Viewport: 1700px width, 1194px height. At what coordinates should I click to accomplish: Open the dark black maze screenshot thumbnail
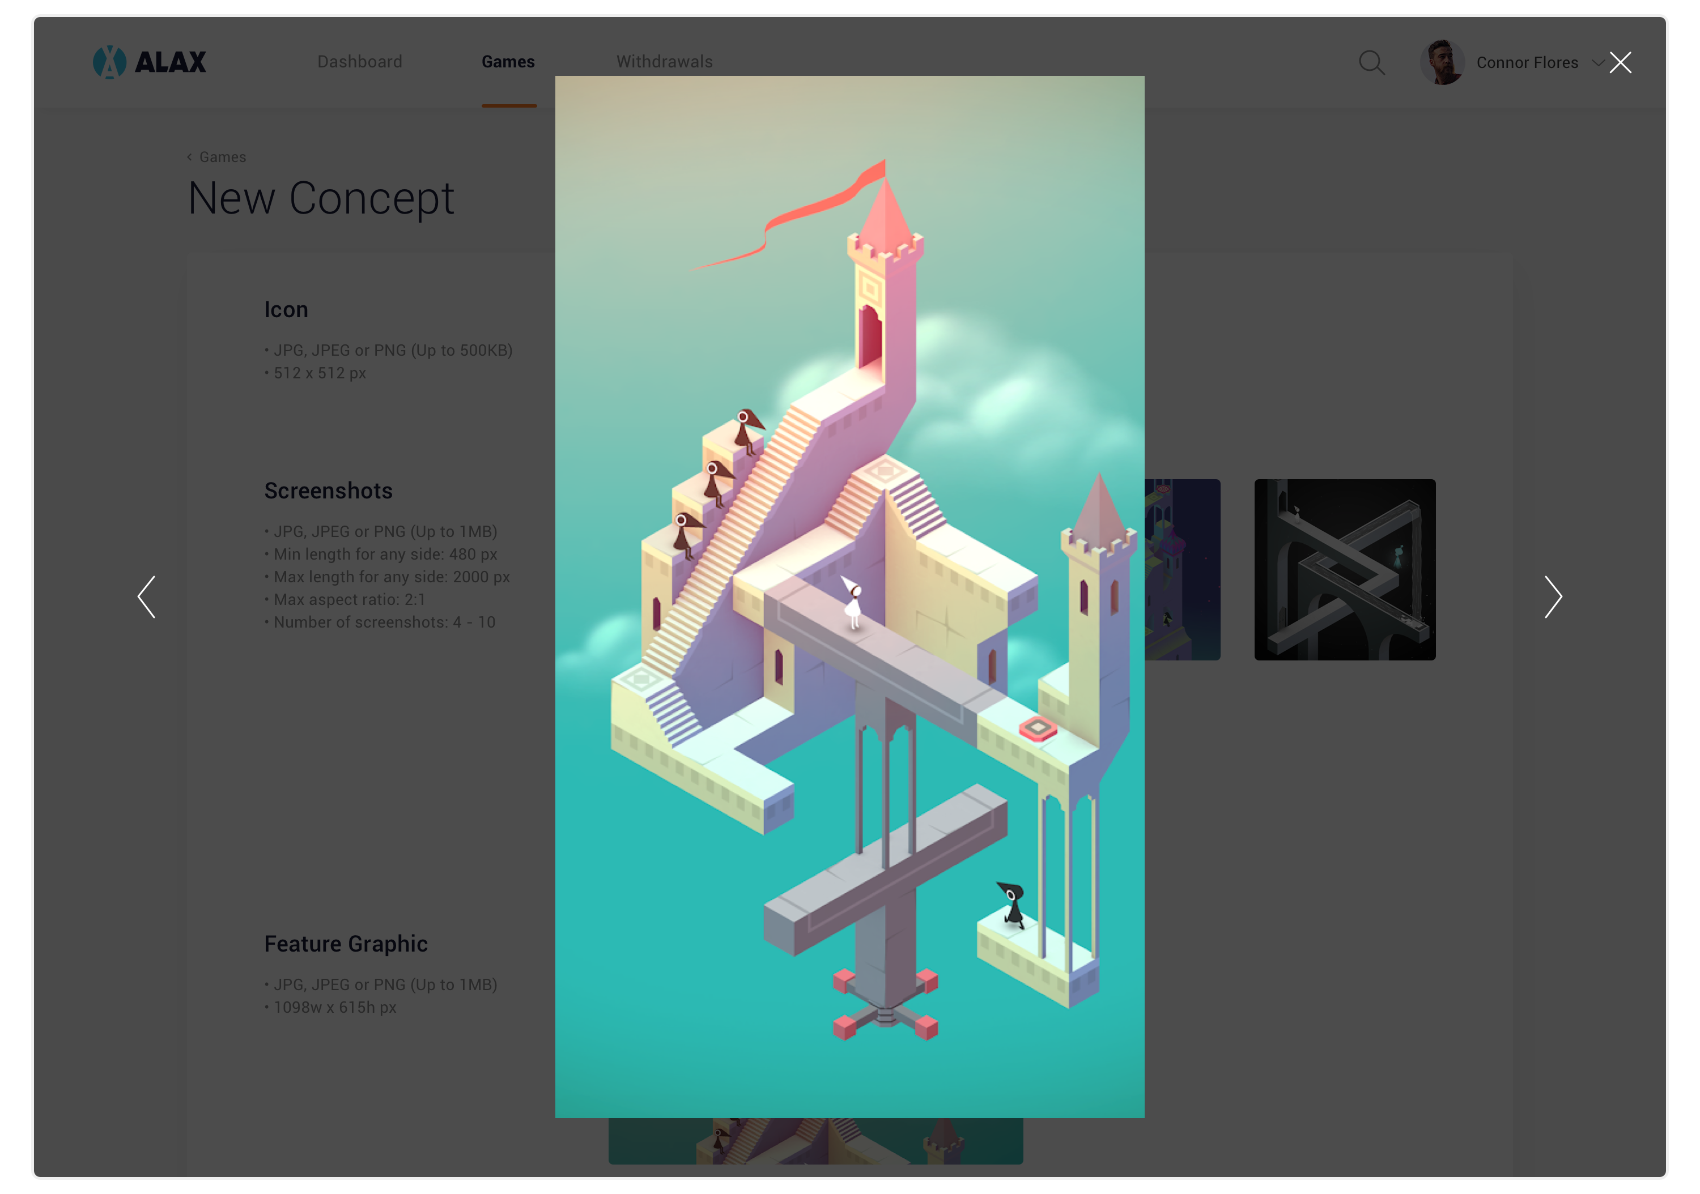click(1345, 569)
